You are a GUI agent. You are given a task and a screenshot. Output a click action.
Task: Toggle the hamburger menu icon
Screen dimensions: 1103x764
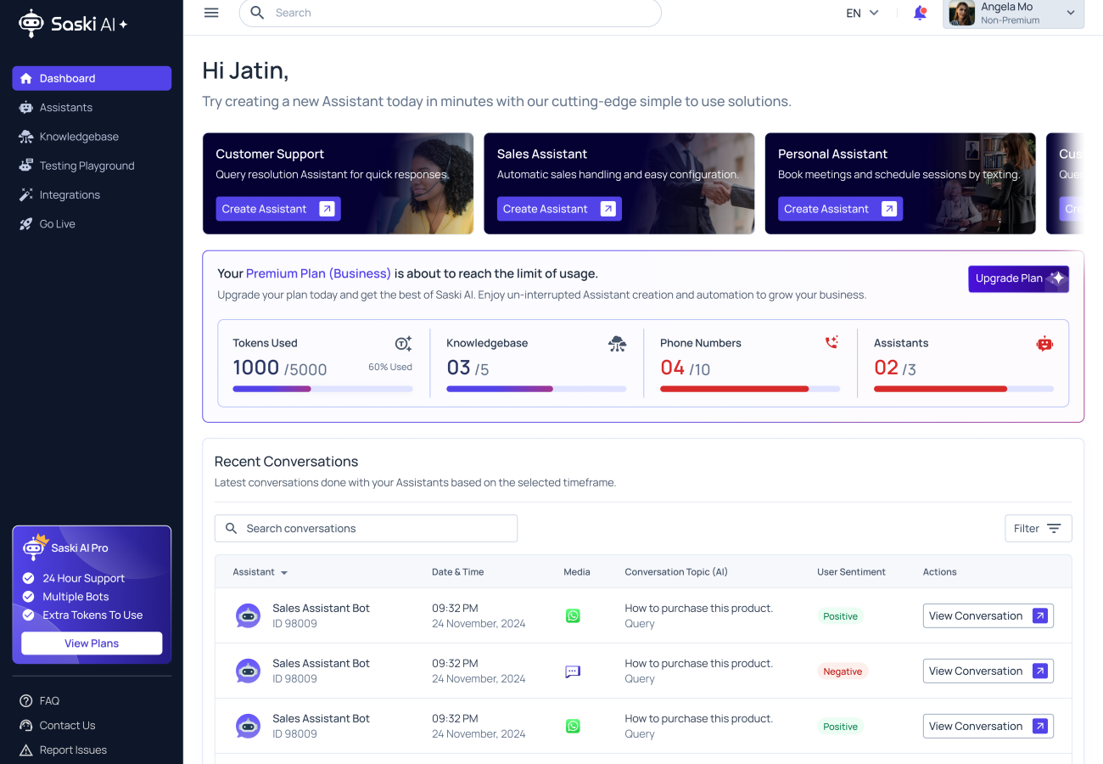211,13
